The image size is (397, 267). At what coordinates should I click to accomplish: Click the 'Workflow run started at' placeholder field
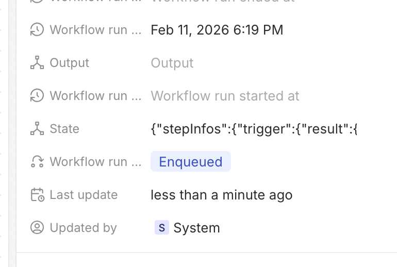pos(225,96)
